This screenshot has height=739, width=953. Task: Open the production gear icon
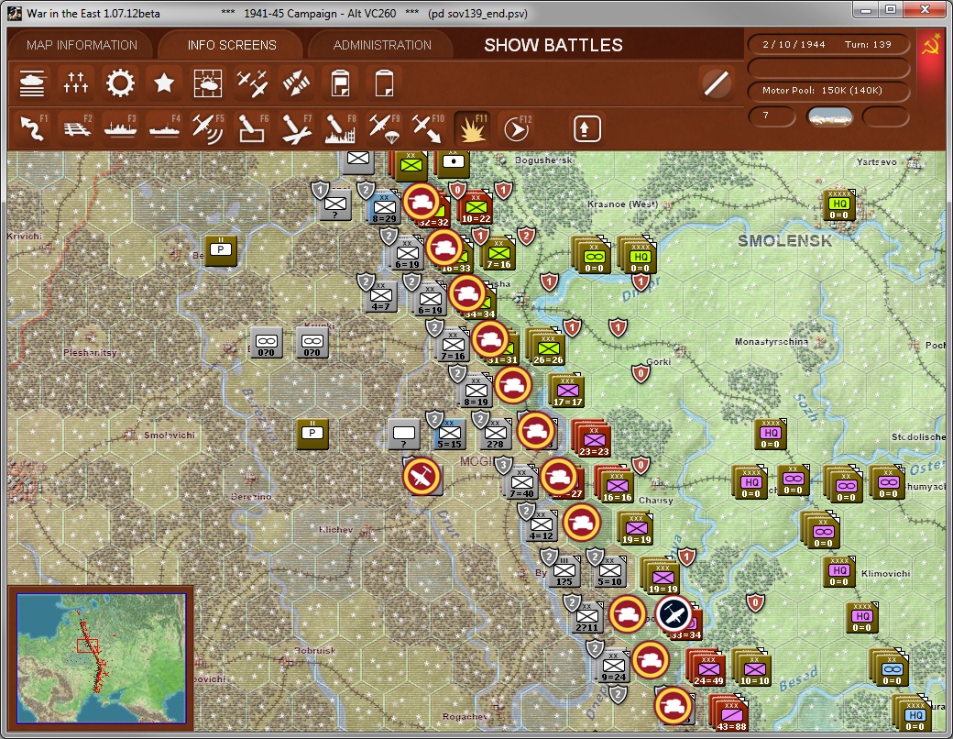click(120, 83)
